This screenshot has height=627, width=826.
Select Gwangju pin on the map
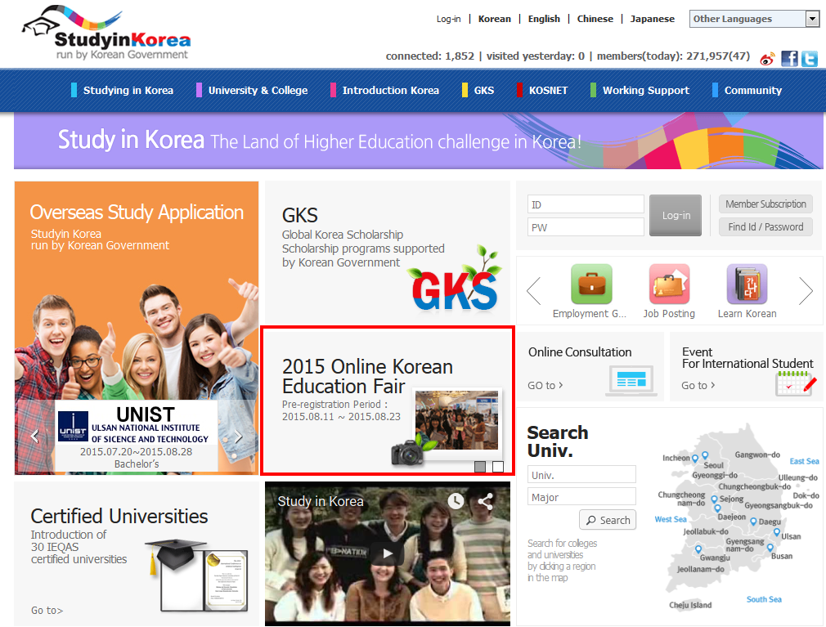698,549
